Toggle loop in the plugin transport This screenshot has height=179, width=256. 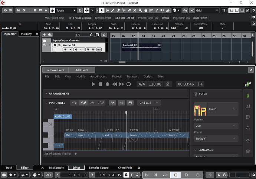129,84
